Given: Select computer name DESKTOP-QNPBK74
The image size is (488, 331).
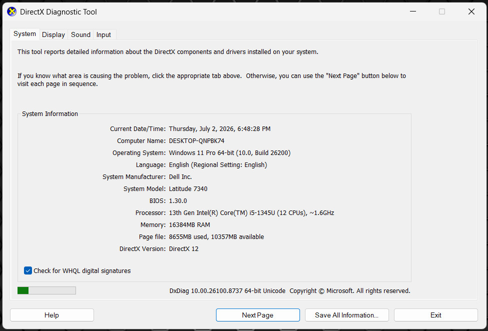Looking at the screenshot, I should pyautogui.click(x=196, y=141).
